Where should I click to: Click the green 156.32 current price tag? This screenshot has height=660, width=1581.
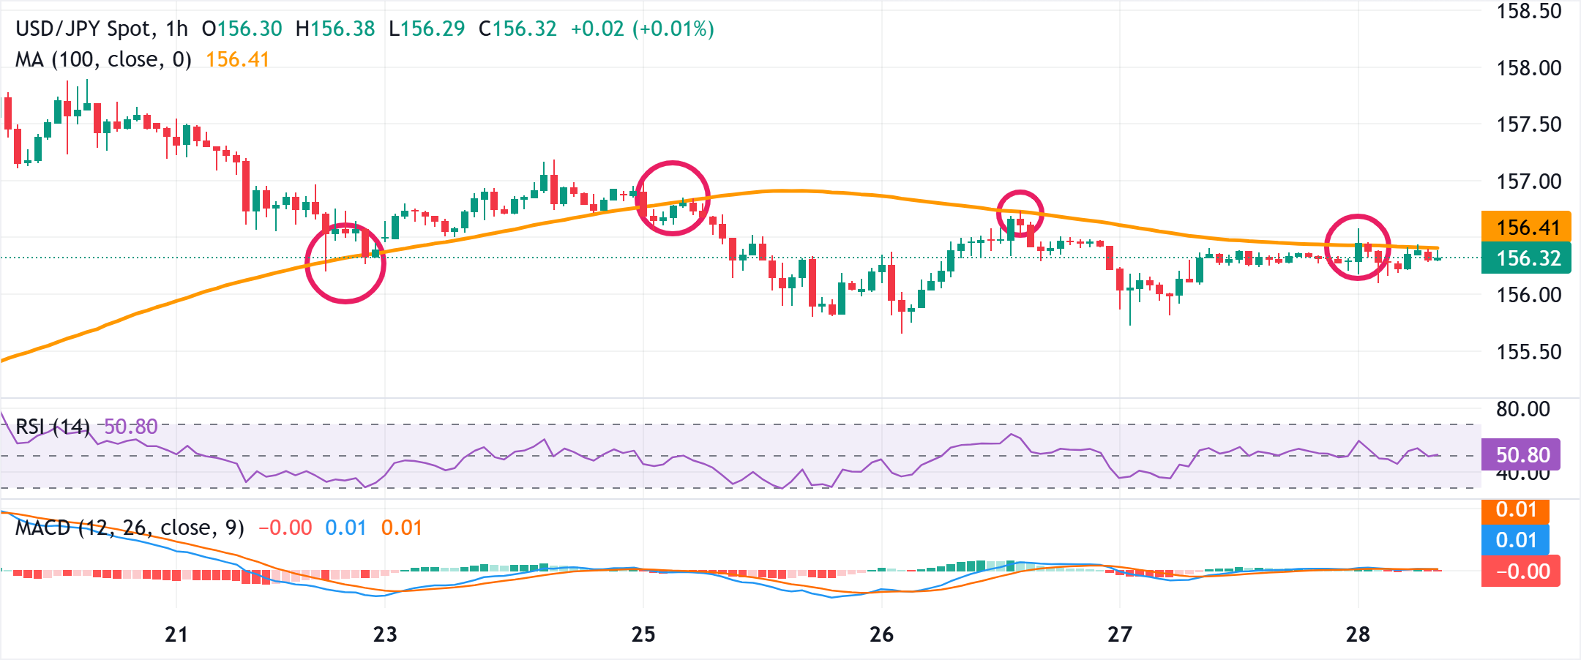click(1528, 258)
